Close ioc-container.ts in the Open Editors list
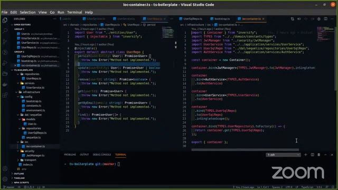Viewport: 338px width, 190px height. [15, 65]
